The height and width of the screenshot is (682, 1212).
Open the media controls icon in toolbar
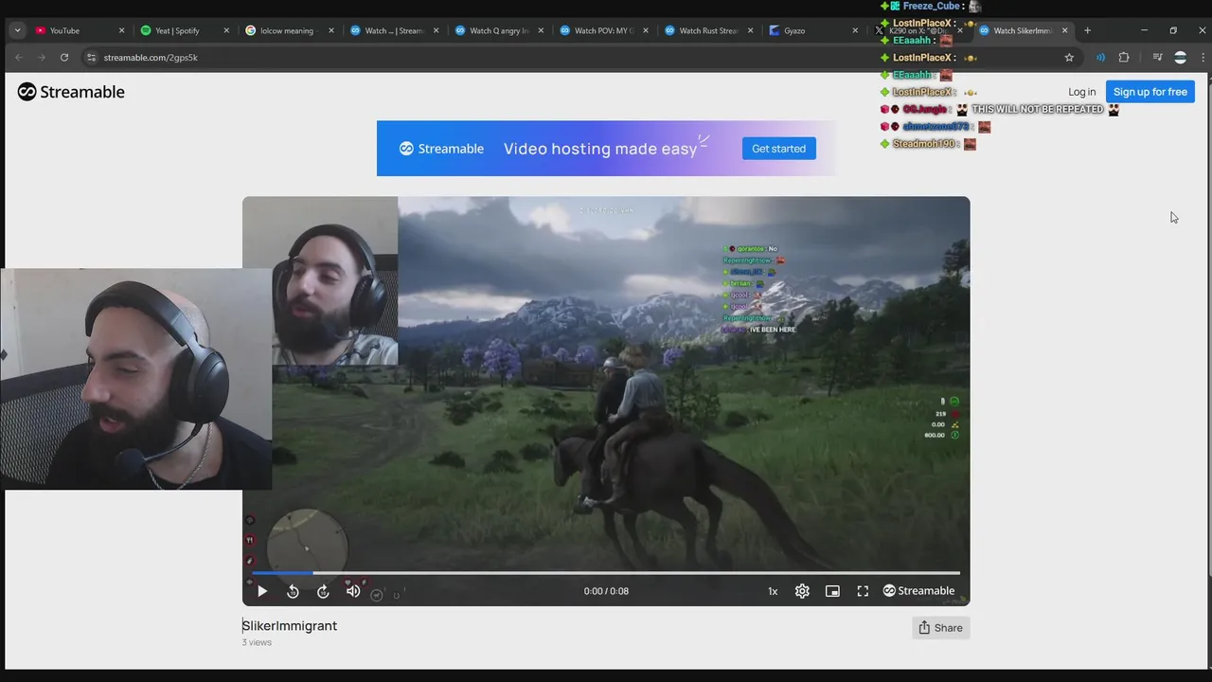1157,58
